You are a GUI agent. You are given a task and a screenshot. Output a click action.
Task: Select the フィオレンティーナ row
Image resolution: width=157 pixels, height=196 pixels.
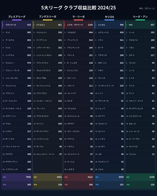click(x=109, y=86)
